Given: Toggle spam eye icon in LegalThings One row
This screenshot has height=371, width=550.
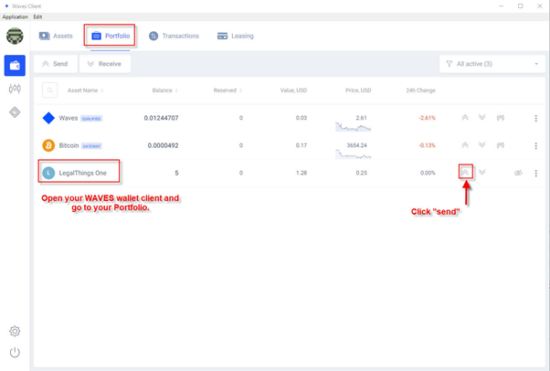Looking at the screenshot, I should 518,173.
